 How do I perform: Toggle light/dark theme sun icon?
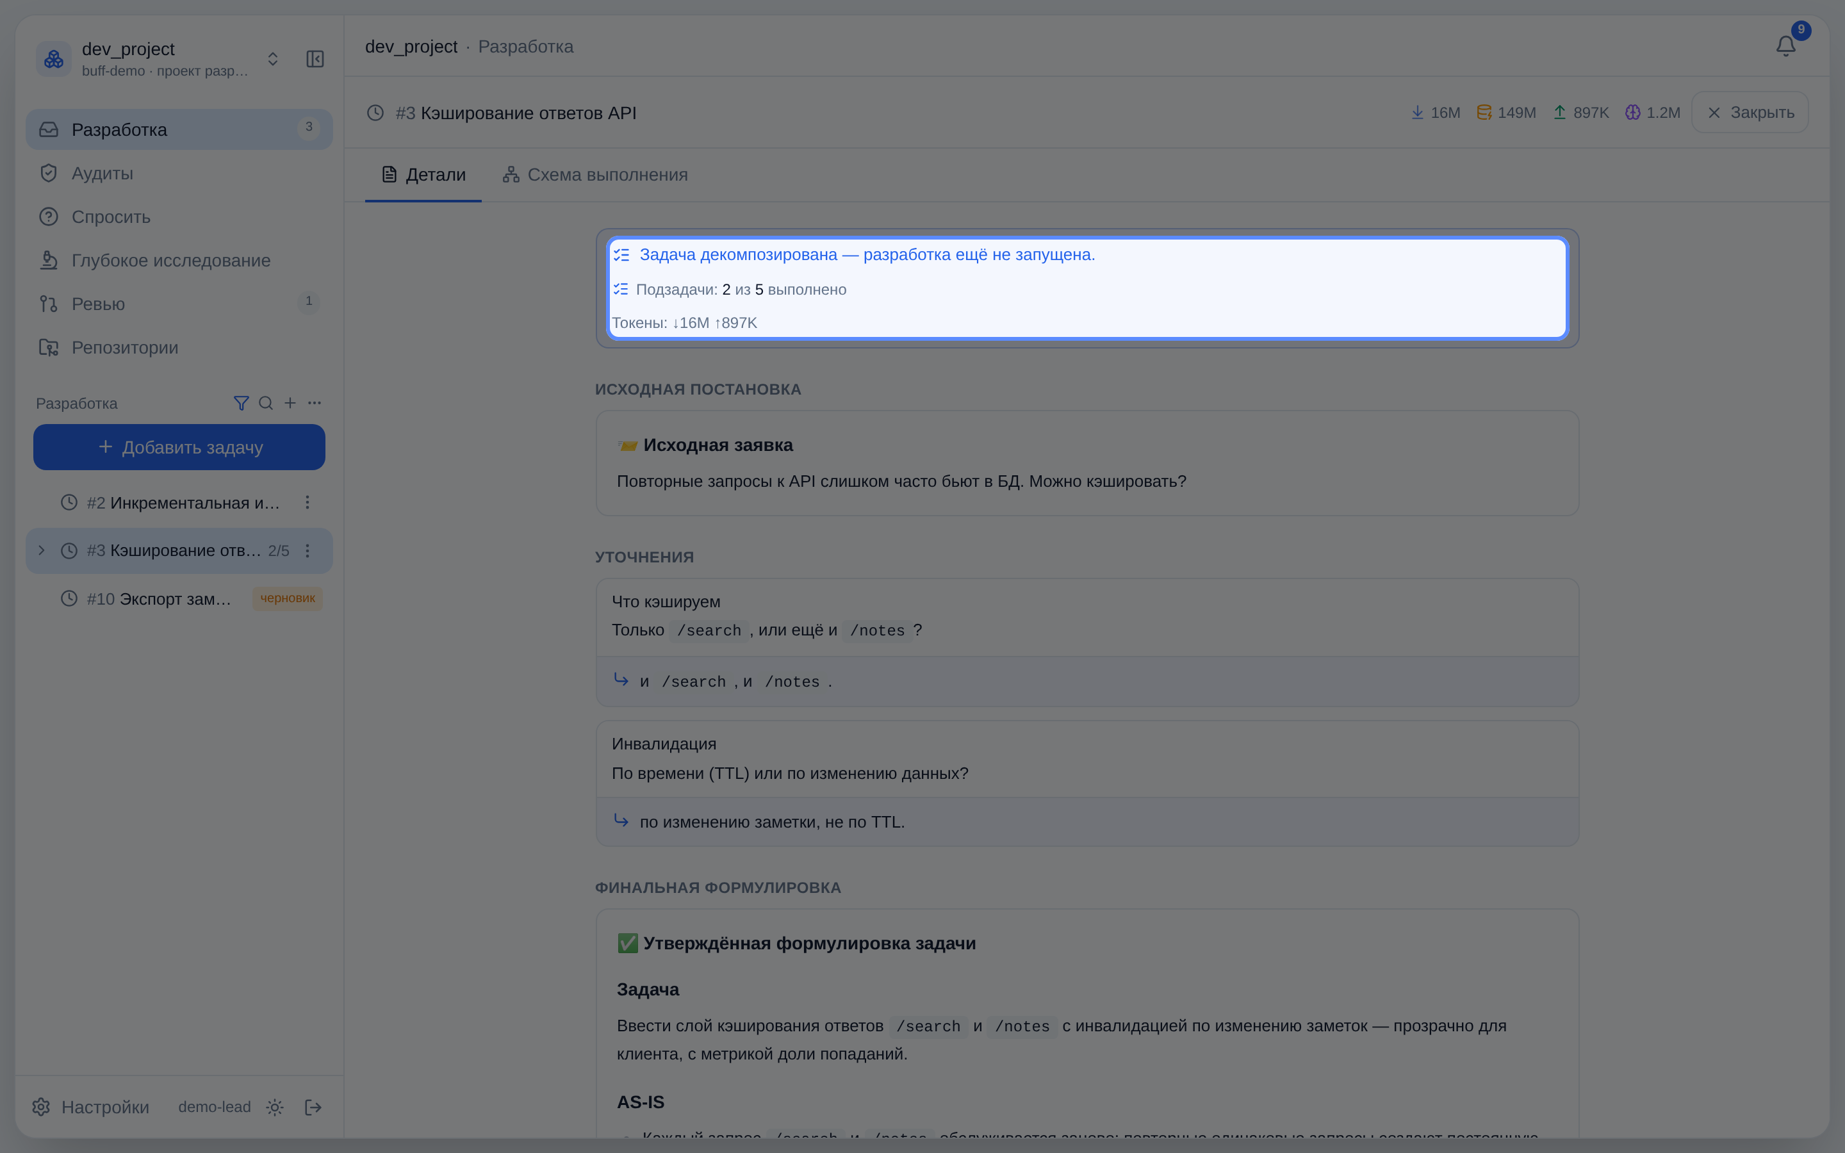[x=275, y=1108]
